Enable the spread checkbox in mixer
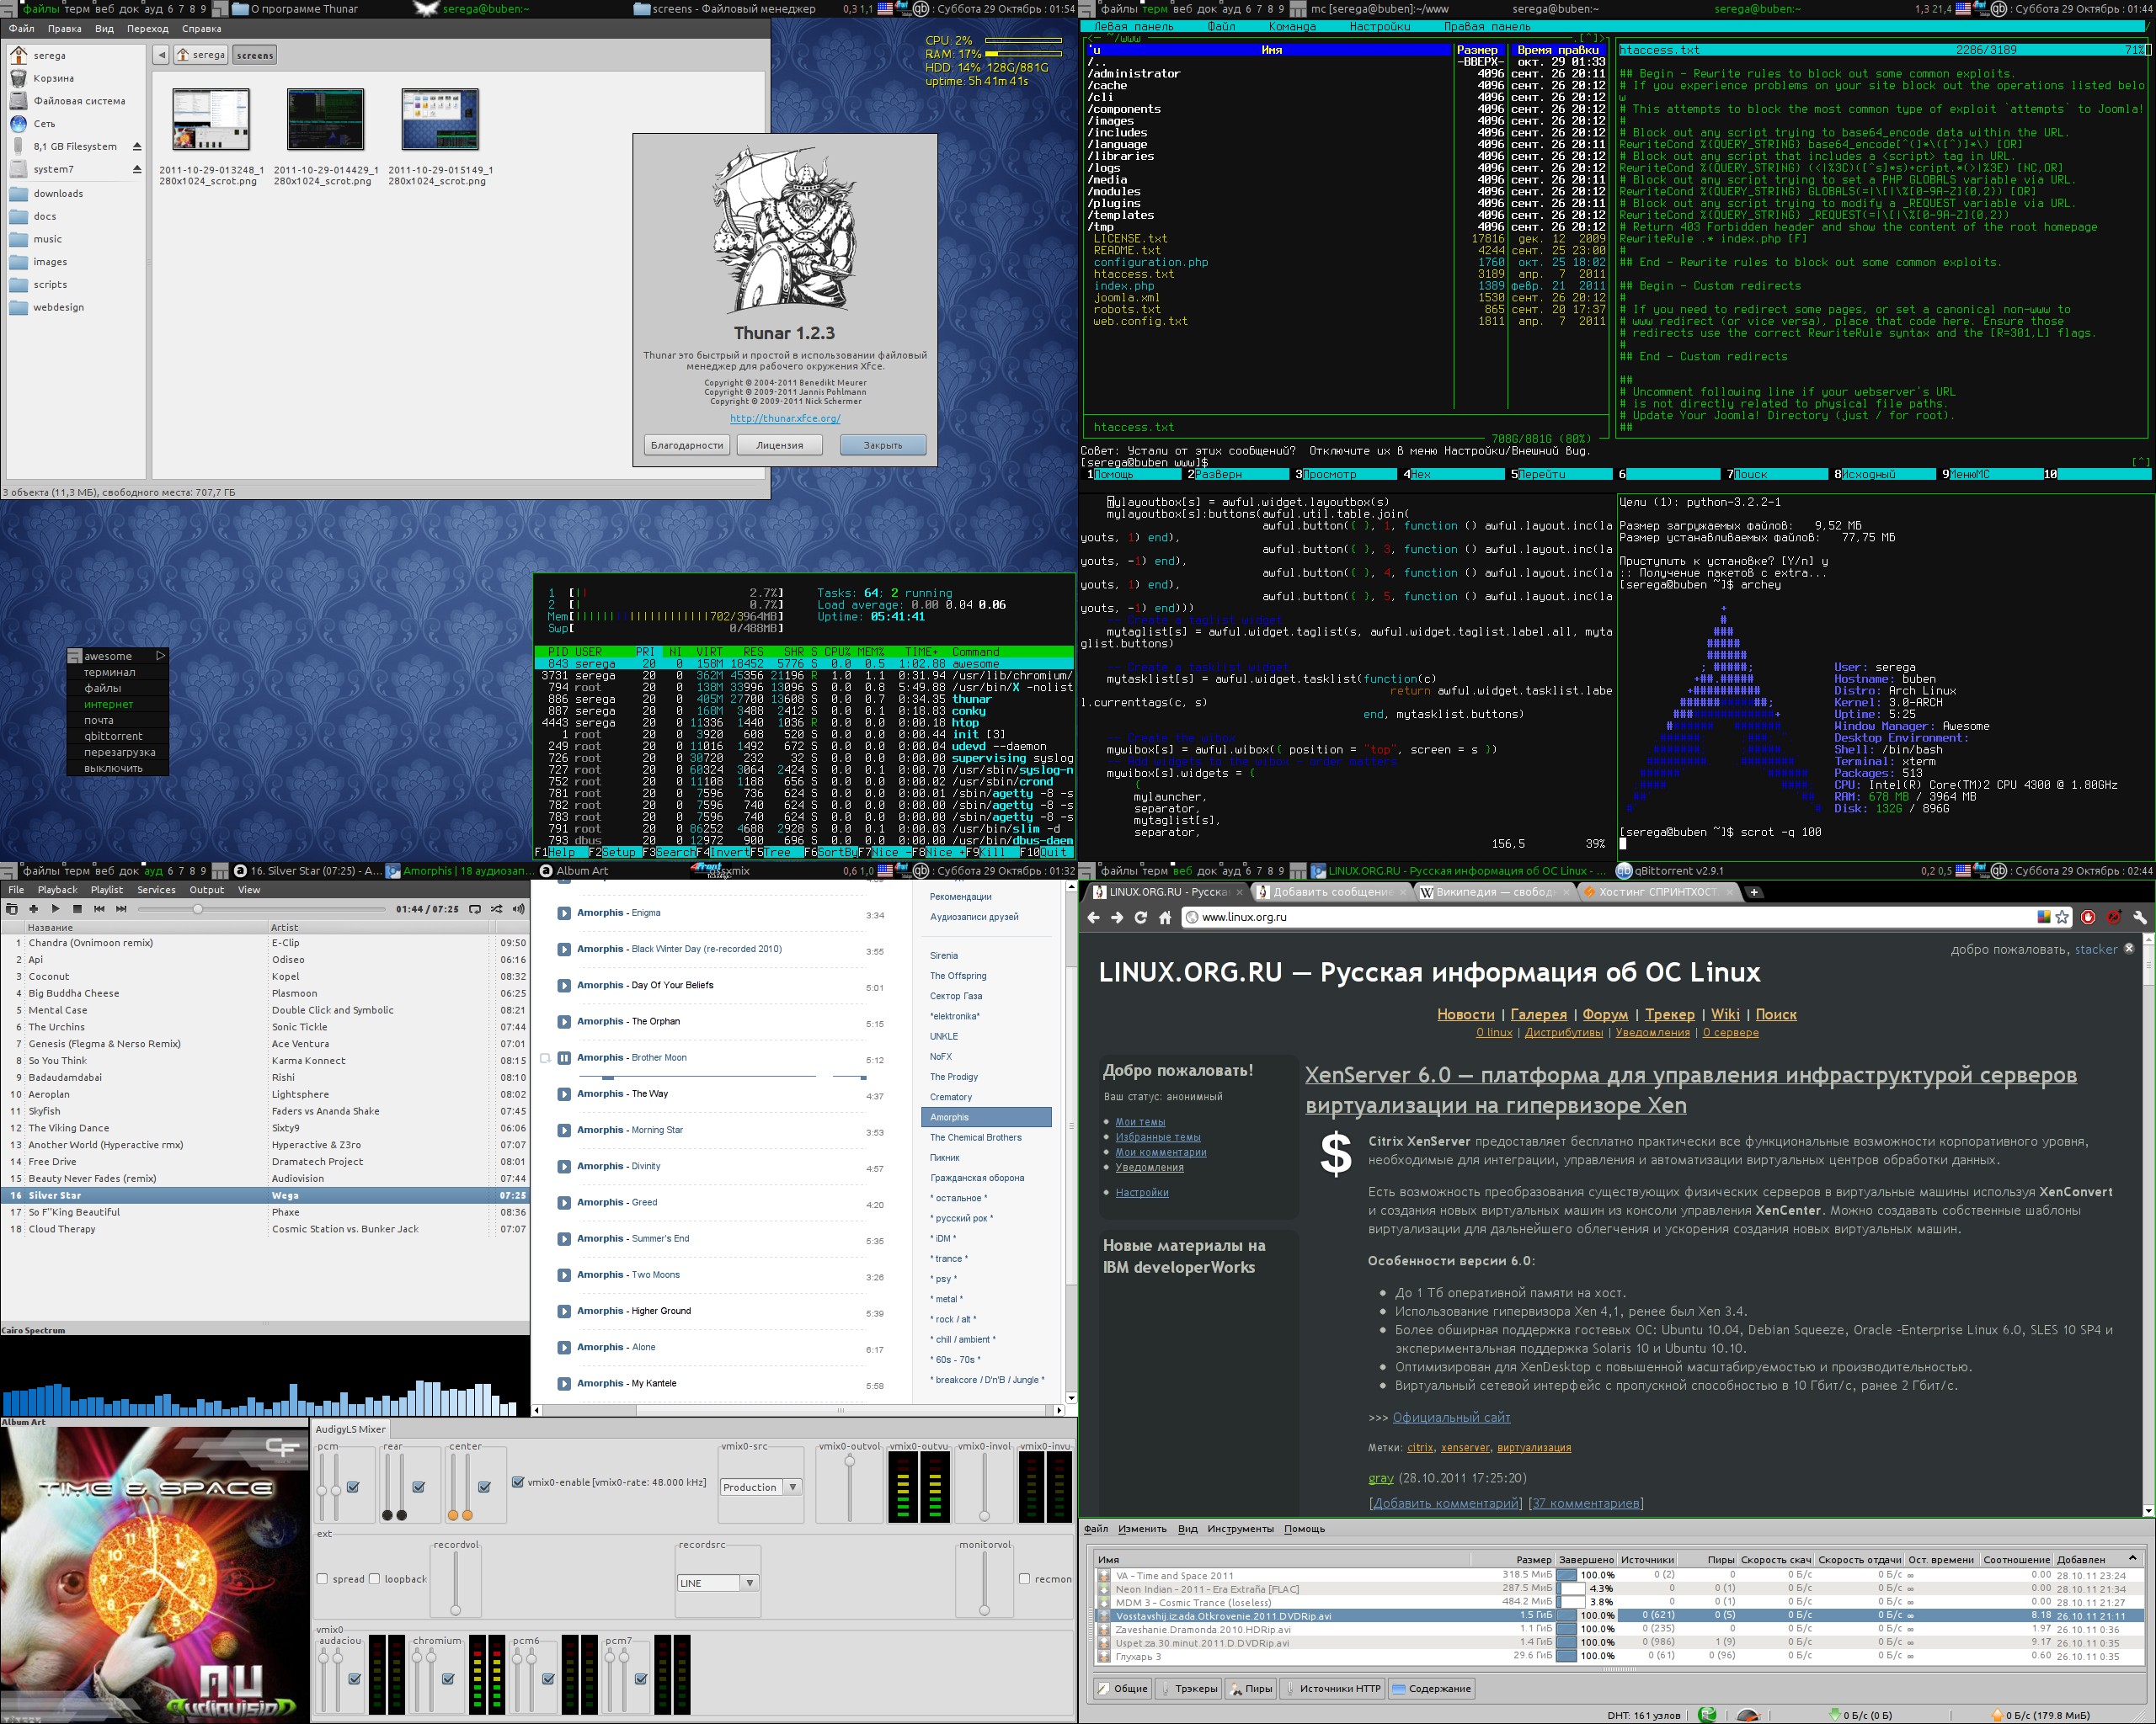The image size is (2156, 1724). (322, 1579)
